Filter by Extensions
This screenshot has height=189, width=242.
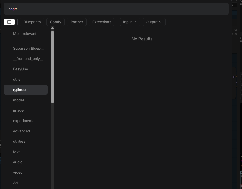click(x=102, y=22)
